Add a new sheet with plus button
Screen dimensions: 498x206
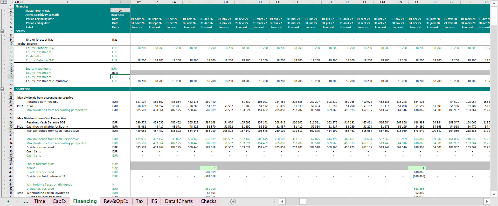pos(233,202)
